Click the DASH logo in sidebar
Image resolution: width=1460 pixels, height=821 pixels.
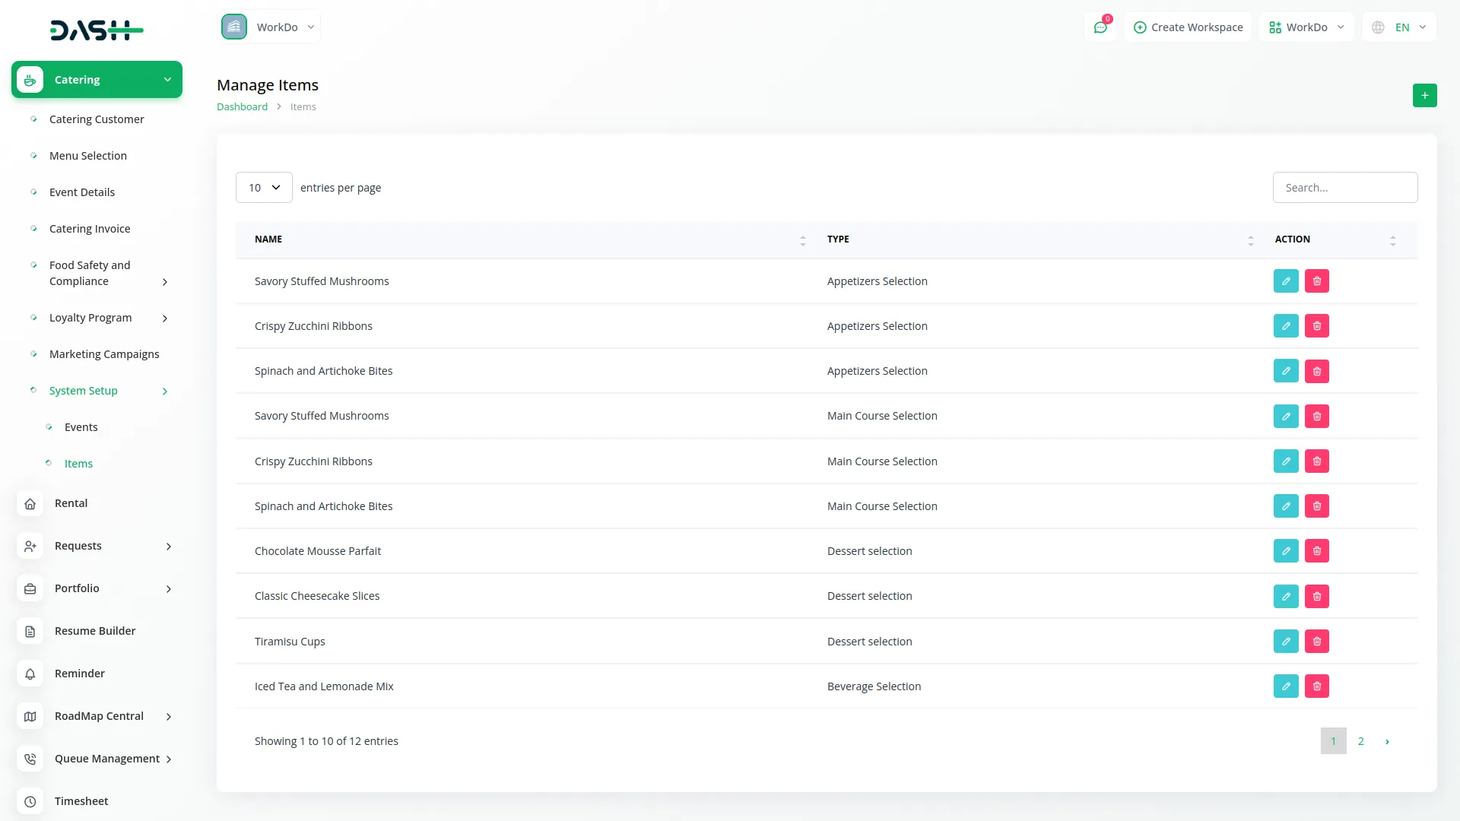click(x=97, y=30)
